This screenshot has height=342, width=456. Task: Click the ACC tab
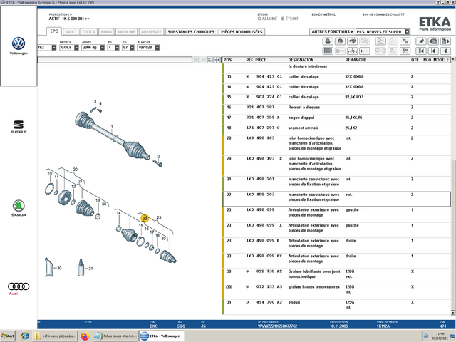tap(71, 31)
